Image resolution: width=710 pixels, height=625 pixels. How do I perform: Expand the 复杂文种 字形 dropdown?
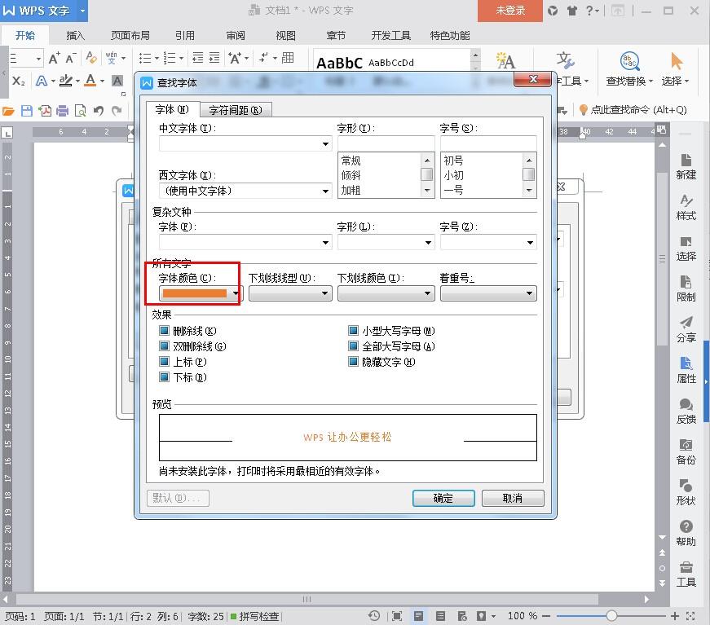coord(428,243)
